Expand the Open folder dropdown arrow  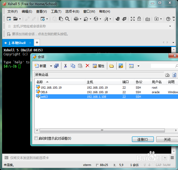tap(20, 19)
